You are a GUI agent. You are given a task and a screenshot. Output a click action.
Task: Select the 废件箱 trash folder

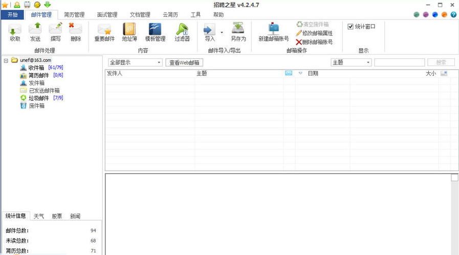[36, 105]
